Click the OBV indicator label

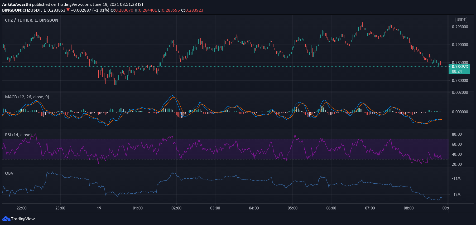pos(9,173)
